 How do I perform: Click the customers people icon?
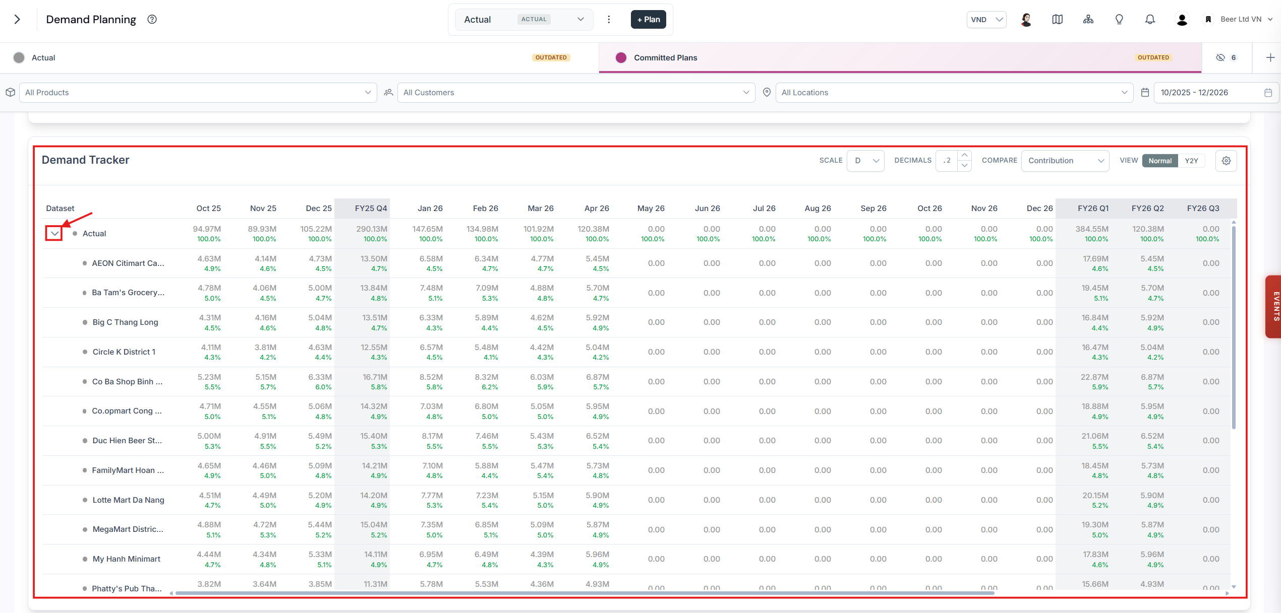pos(388,92)
